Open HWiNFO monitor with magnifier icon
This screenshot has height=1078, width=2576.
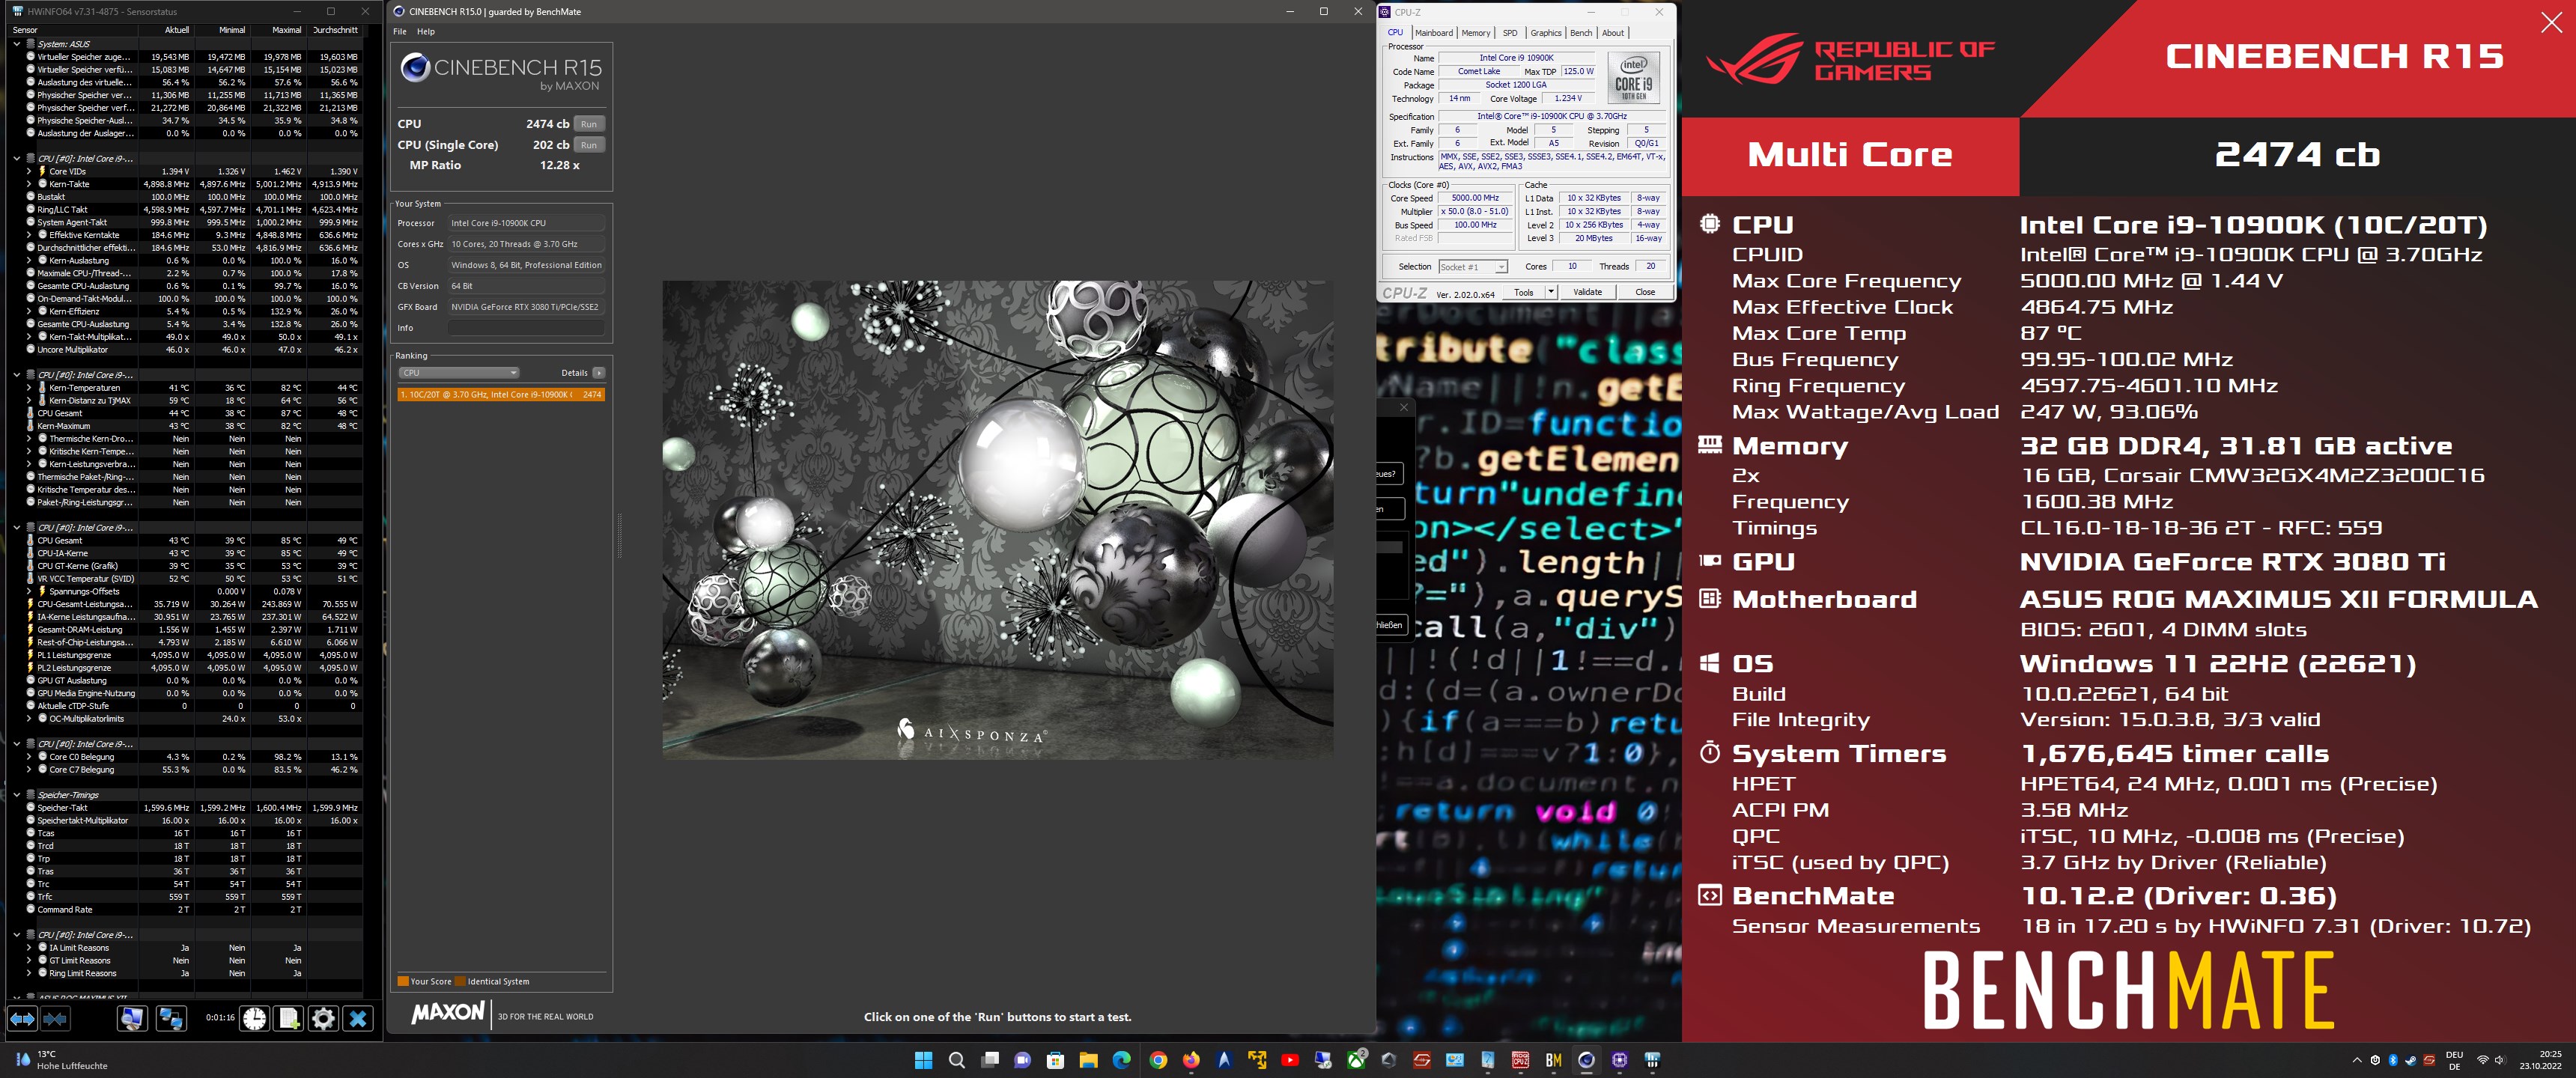131,1018
